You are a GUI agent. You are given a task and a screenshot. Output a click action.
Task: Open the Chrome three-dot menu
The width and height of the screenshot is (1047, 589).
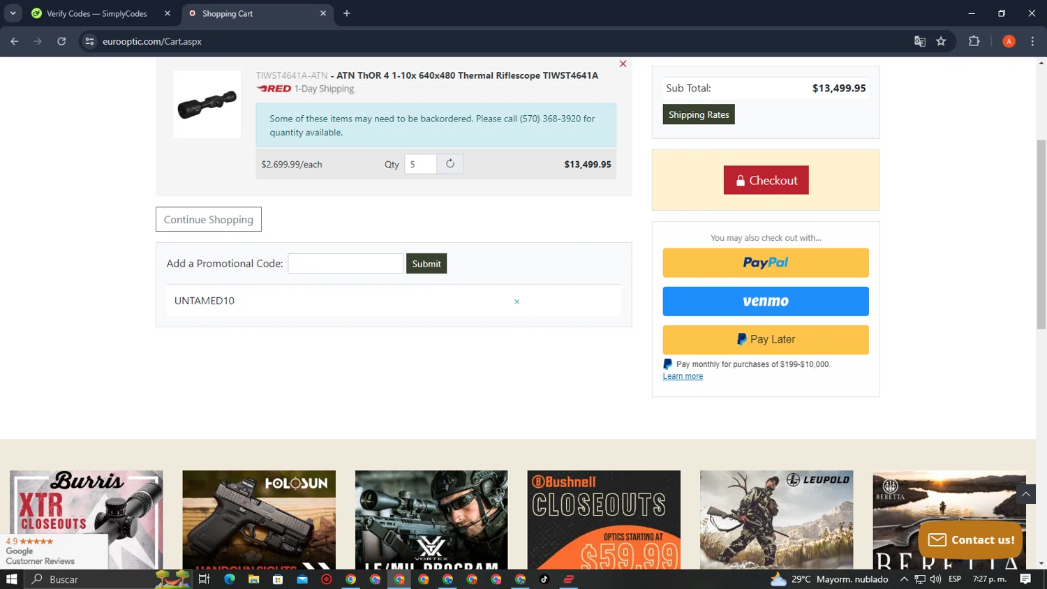click(1032, 41)
